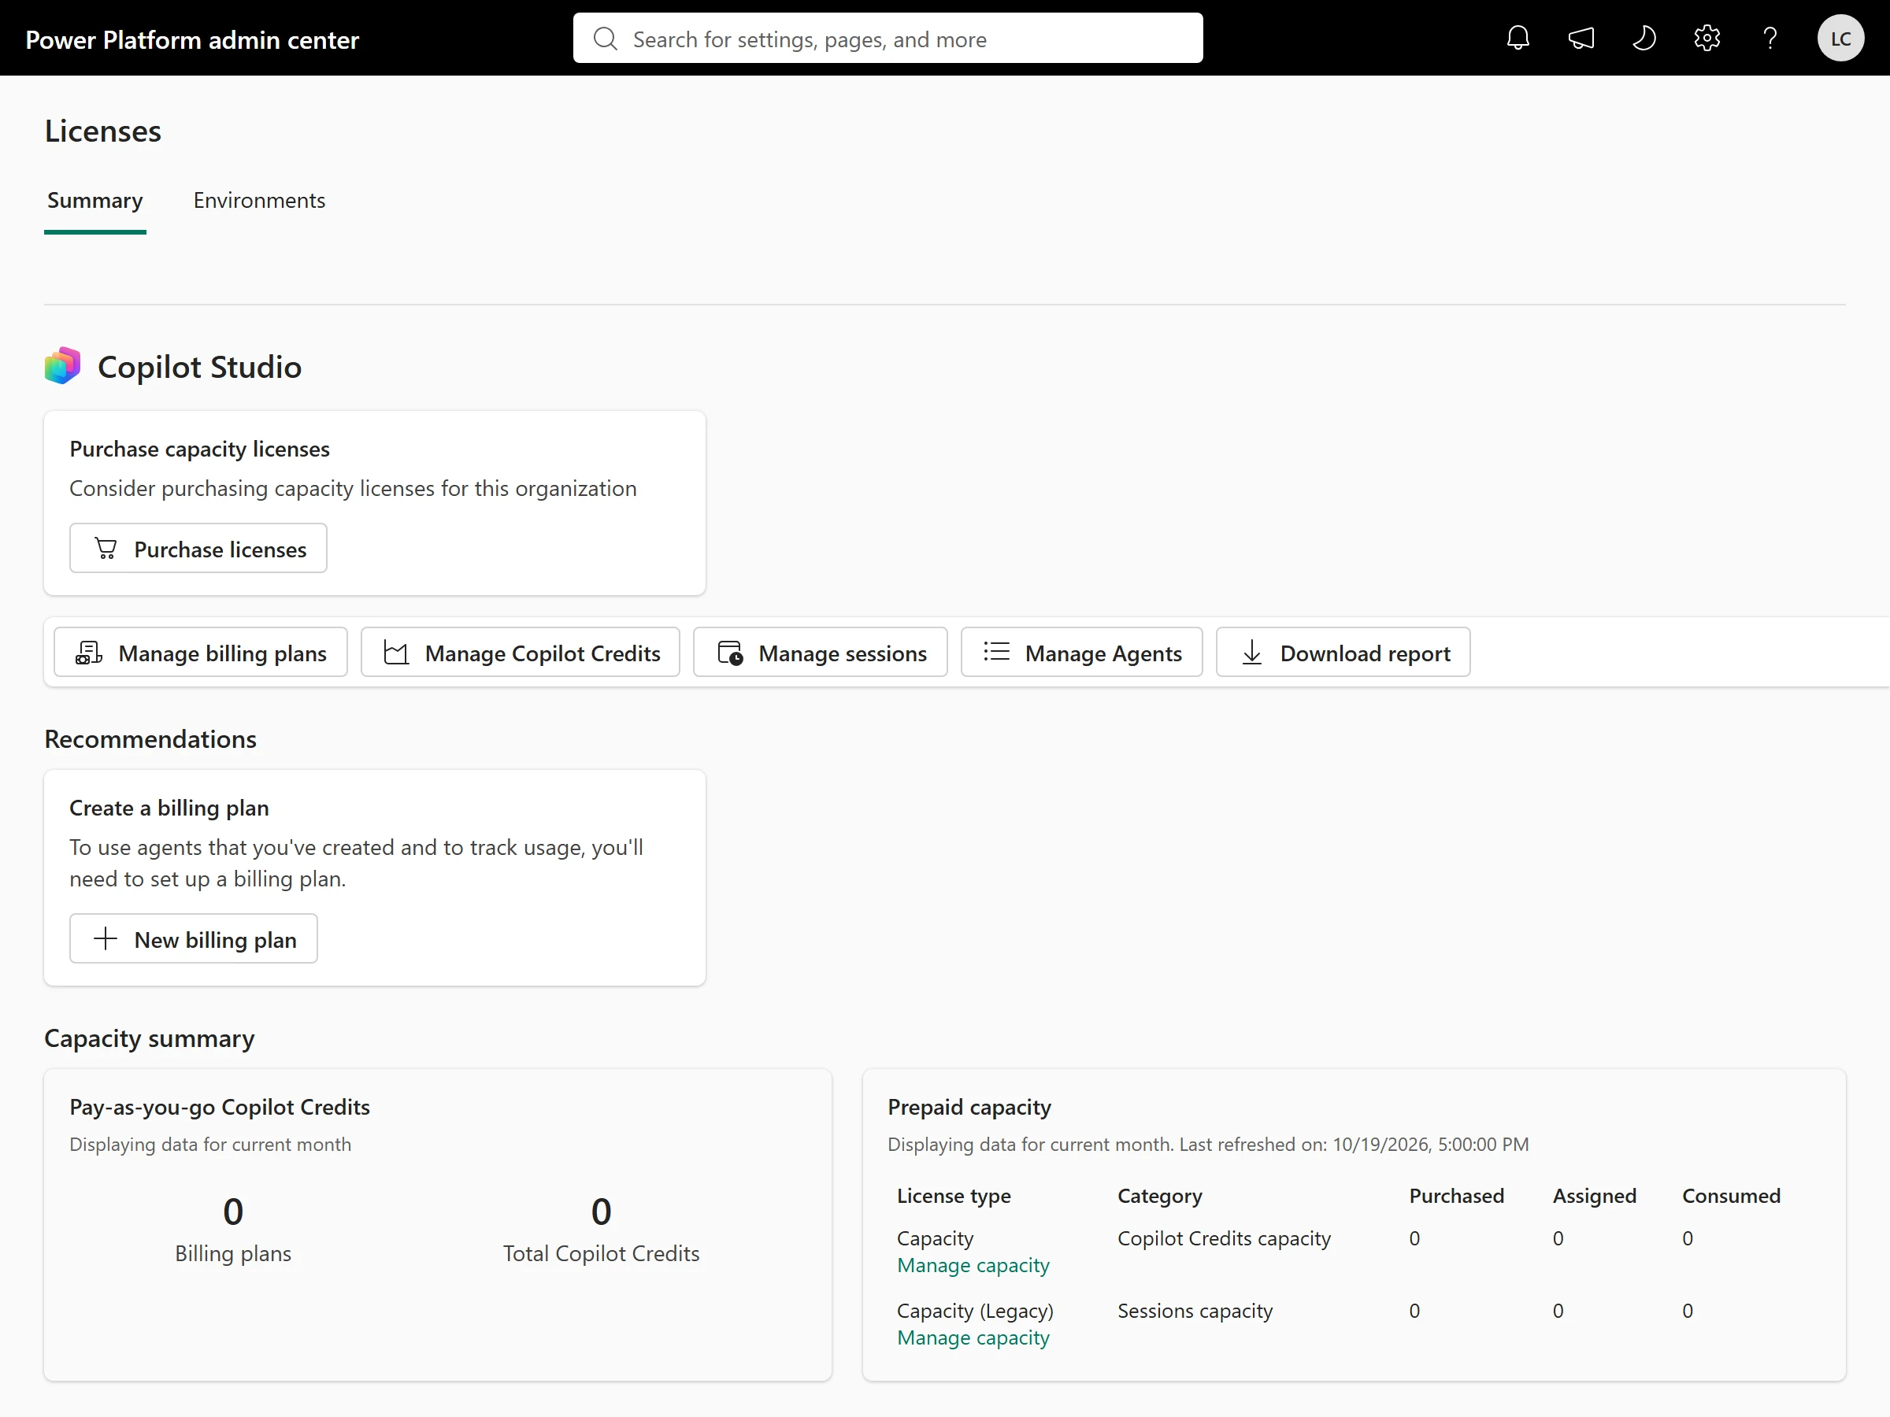The height and width of the screenshot is (1417, 1890).
Task: Click the list icon on Manage Agents
Action: [x=996, y=652]
